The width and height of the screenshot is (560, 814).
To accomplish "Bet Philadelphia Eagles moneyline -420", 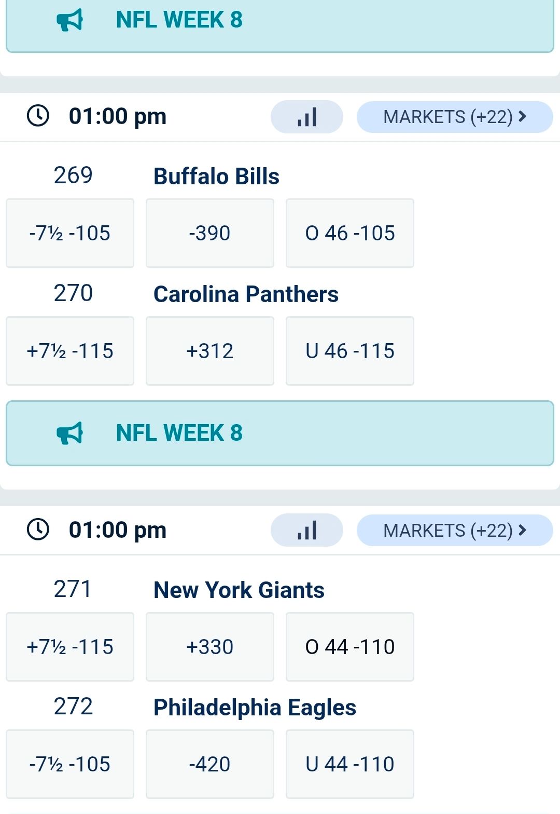I will (209, 764).
